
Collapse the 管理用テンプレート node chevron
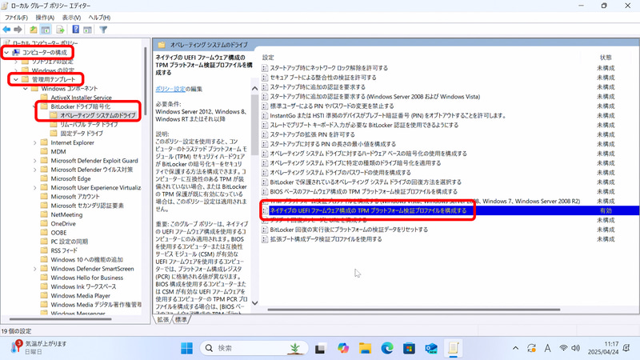coord(16,79)
